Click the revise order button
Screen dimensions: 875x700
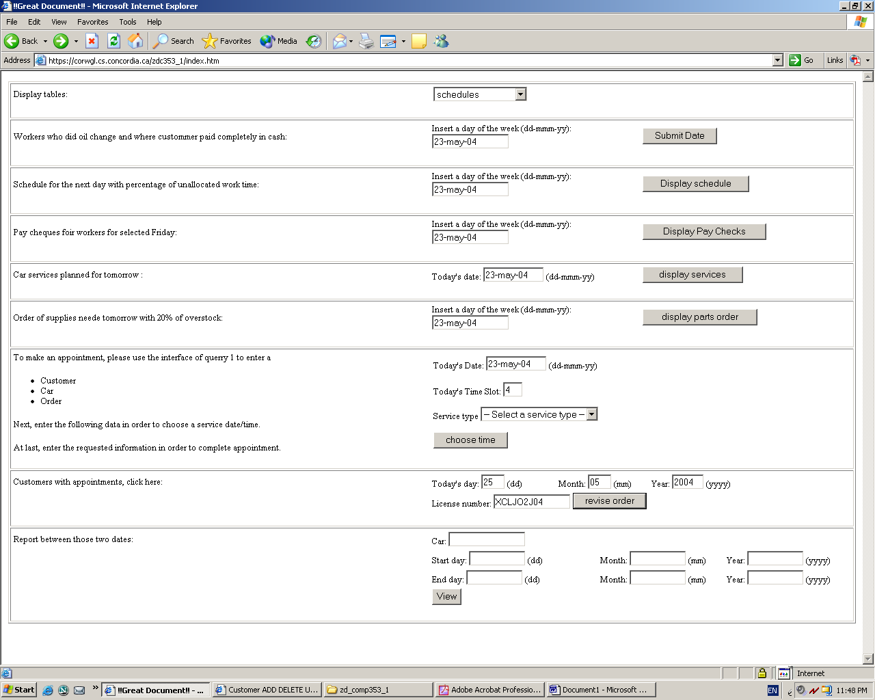coord(609,501)
